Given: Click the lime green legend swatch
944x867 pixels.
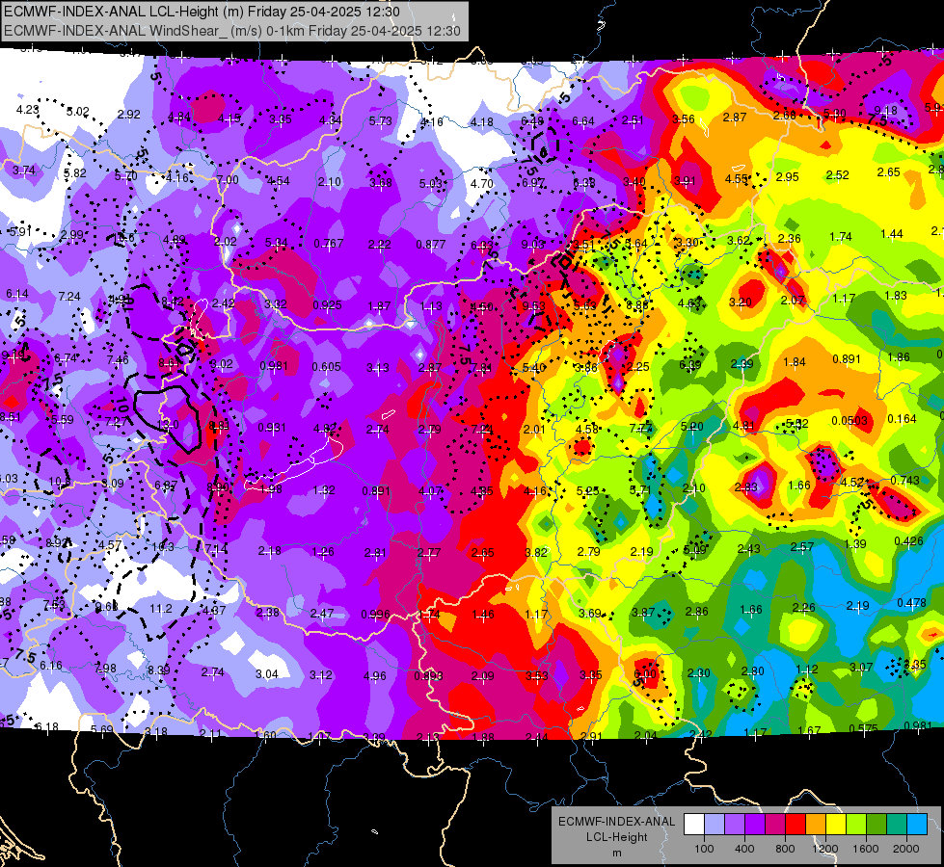Looking at the screenshot, I should click(855, 824).
